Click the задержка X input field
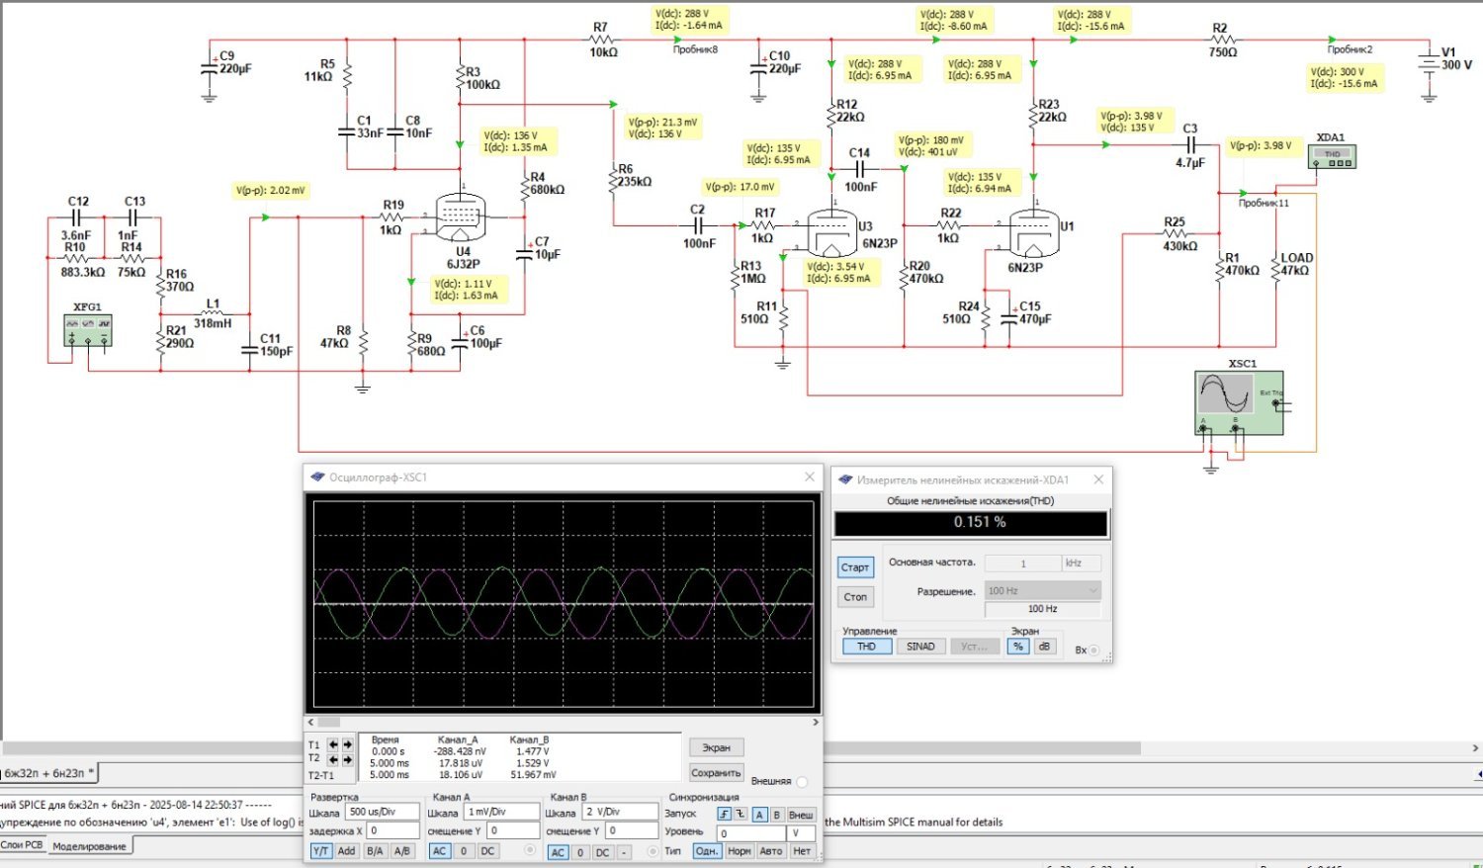The height and width of the screenshot is (868, 1483). click(393, 831)
